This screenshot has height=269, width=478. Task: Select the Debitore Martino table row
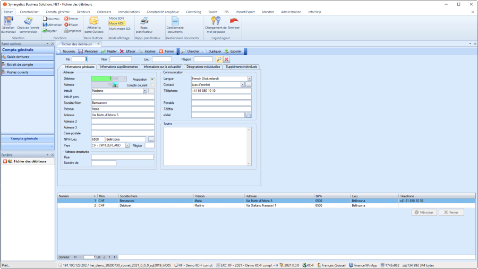pos(159,206)
